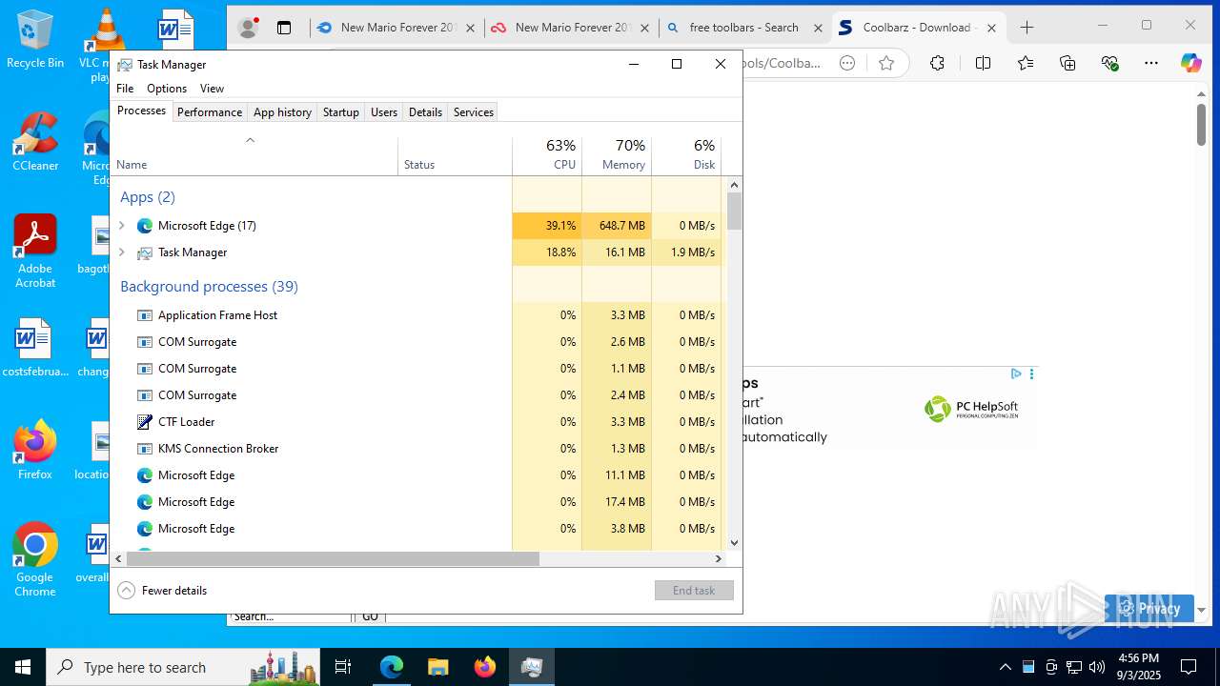Image resolution: width=1220 pixels, height=686 pixels.
Task: Sort processes by Memory column
Action: (x=617, y=155)
